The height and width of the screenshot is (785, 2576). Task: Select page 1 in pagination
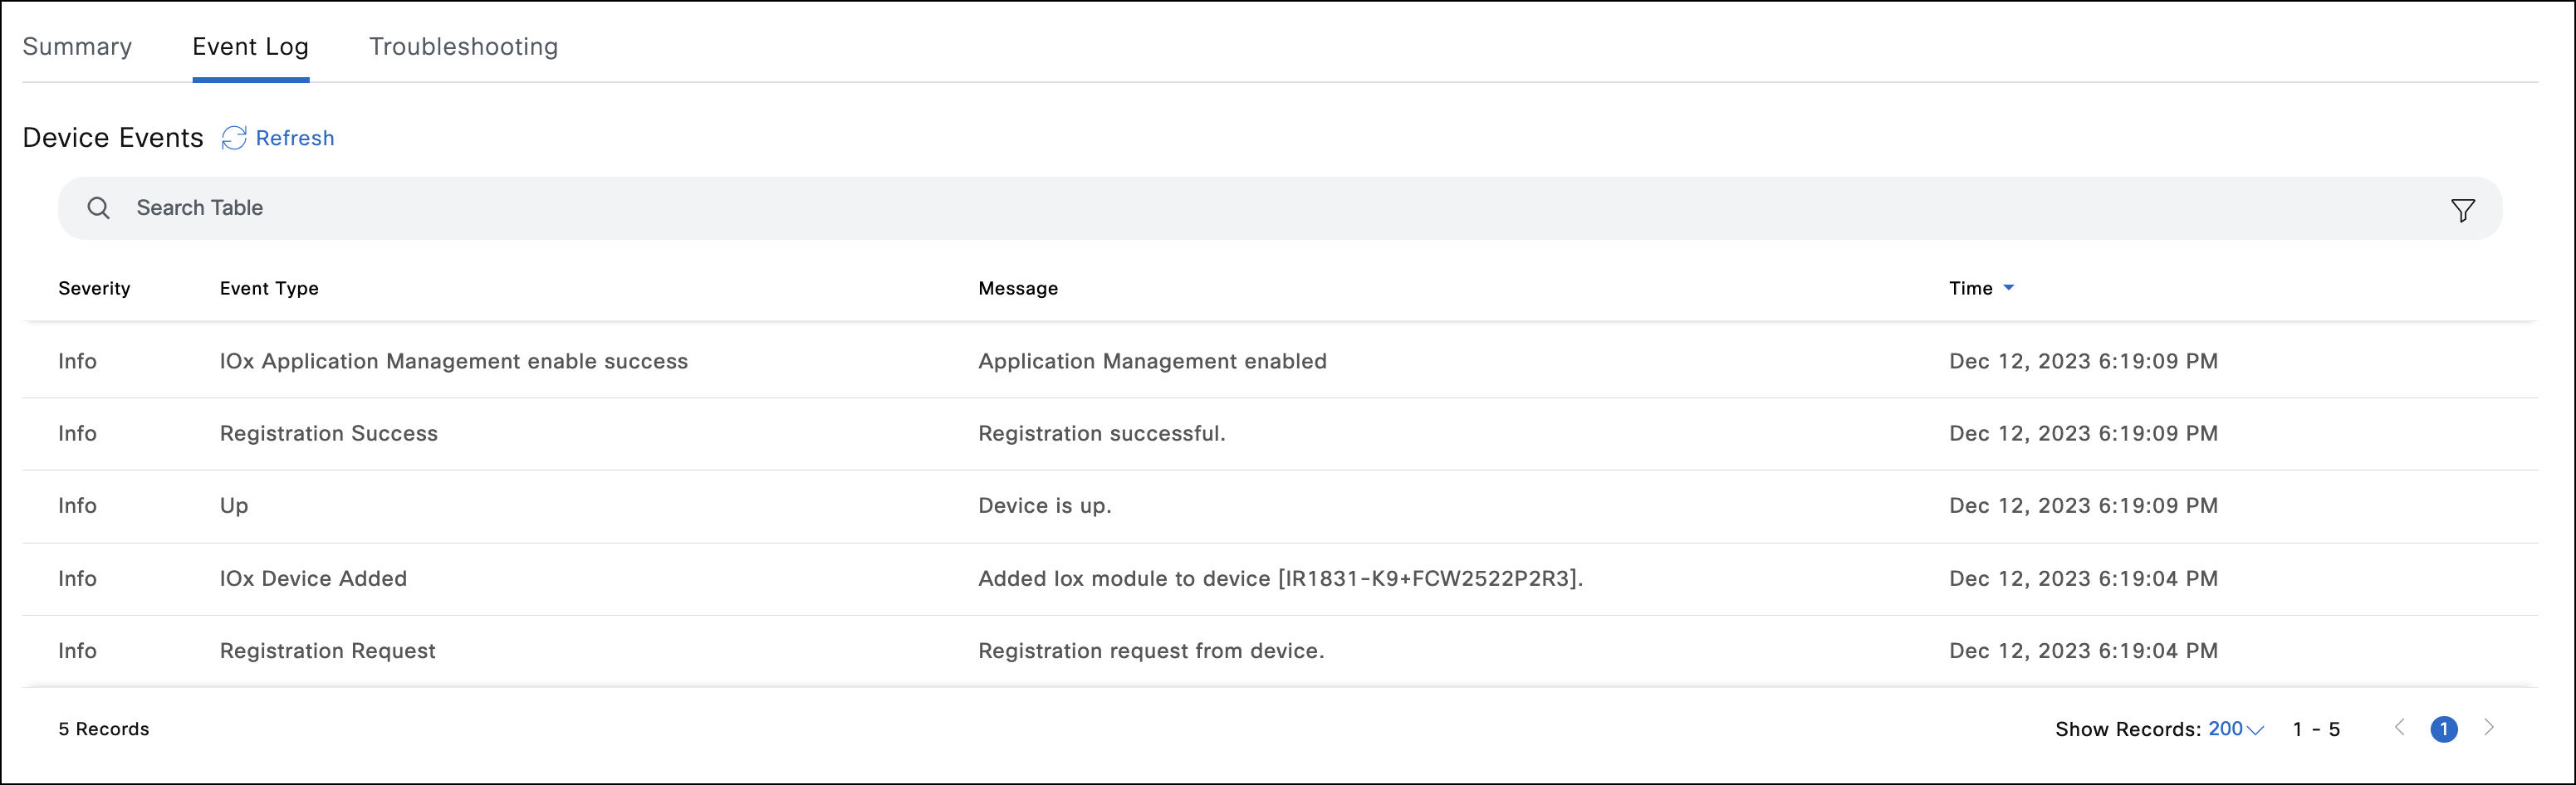tap(2444, 729)
